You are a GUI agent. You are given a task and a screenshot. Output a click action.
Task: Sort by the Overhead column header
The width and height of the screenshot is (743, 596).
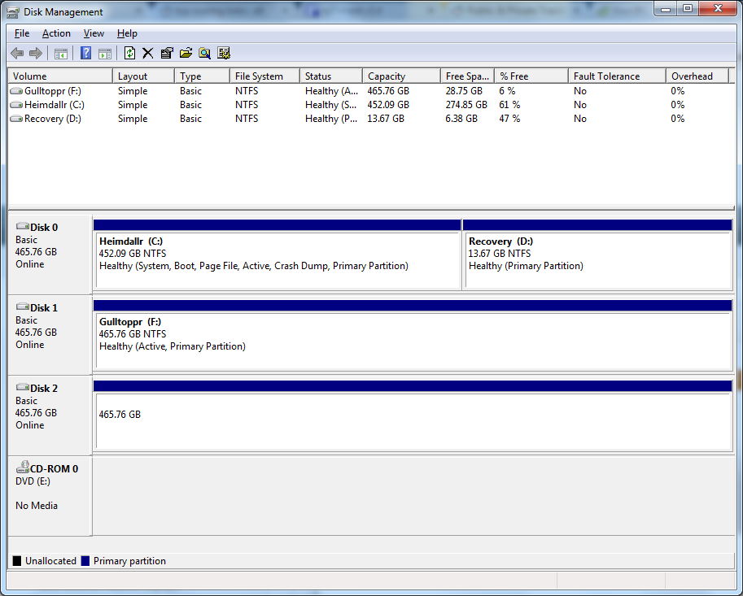pyautogui.click(x=697, y=76)
